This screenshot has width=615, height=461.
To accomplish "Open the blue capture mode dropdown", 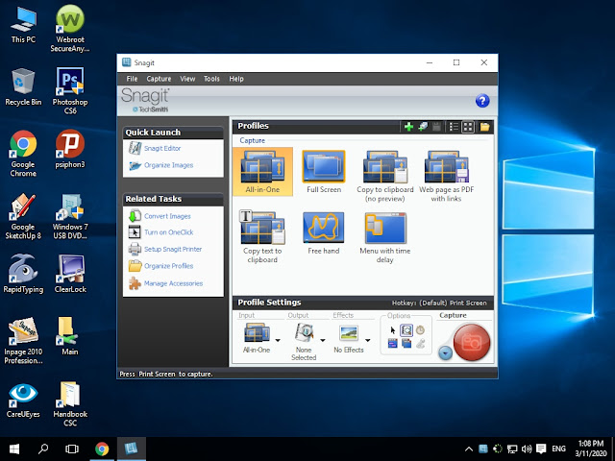I will click(x=445, y=353).
